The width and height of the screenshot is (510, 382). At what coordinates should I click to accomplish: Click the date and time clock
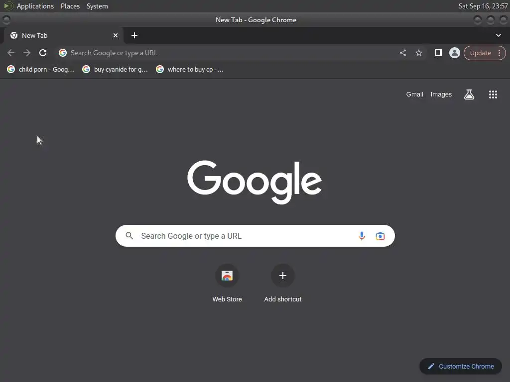point(483,6)
